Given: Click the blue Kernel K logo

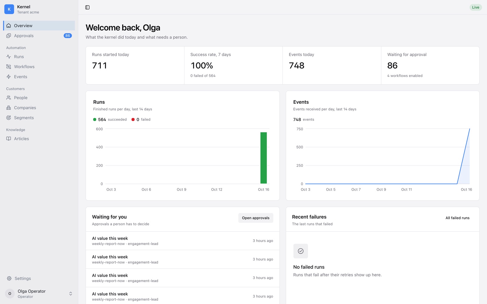Looking at the screenshot, I should (x=9, y=9).
